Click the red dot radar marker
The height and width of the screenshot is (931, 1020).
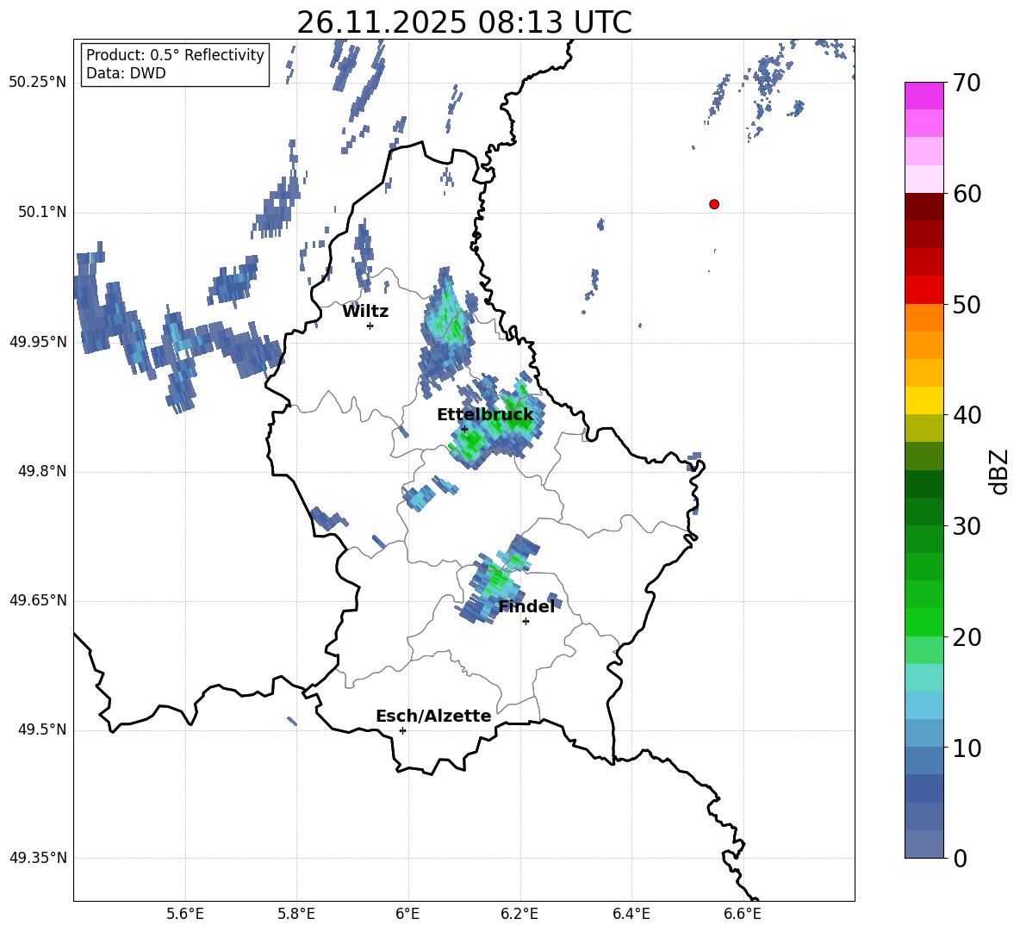[713, 204]
